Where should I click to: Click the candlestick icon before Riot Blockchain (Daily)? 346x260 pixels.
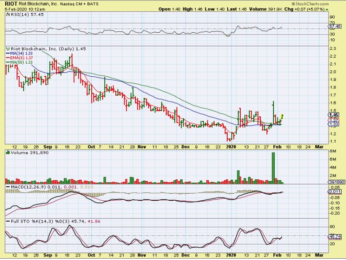[x=8, y=49]
